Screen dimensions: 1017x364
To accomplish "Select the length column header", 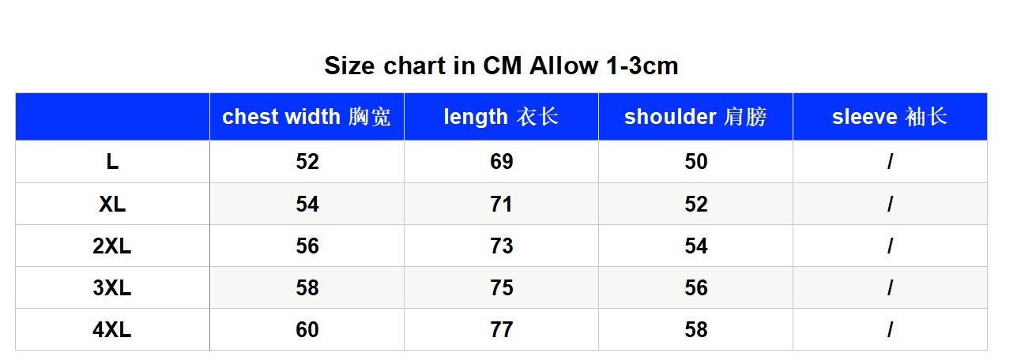I will [x=501, y=117].
